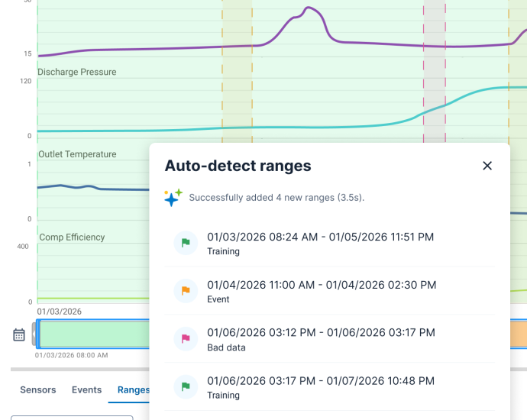
Task: Click the input field below the Sensors tab
Action: [72, 417]
